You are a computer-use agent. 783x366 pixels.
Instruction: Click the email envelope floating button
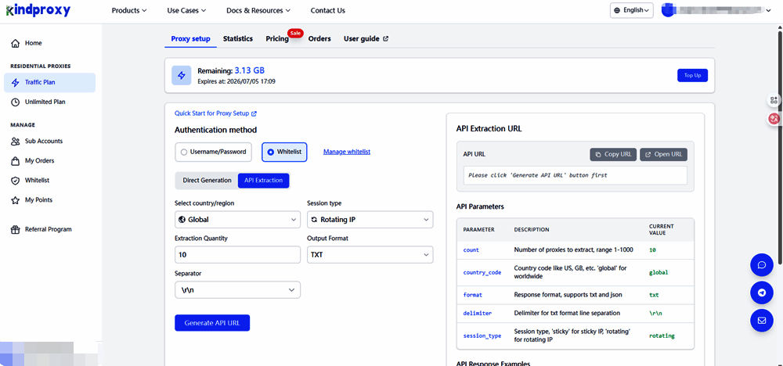point(761,320)
